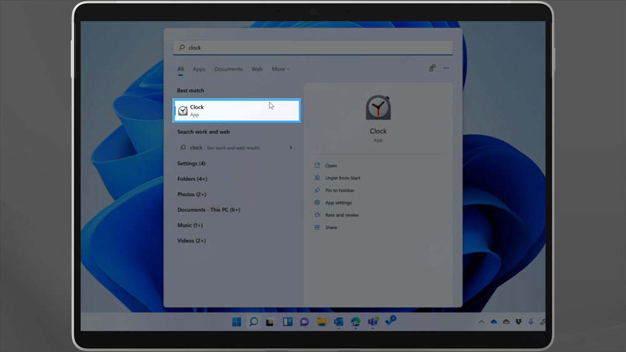Viewport: 626px width, 352px height.
Task: Open the Settings (4) results category
Action: (x=191, y=164)
